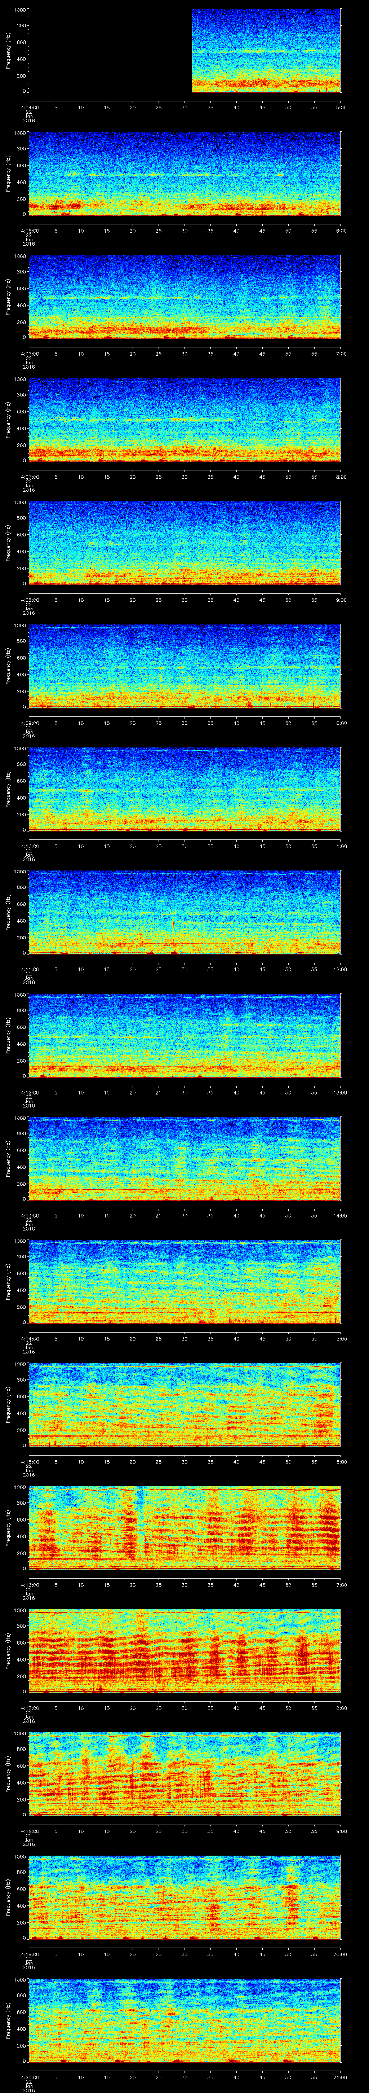Image resolution: width=369 pixels, height=2093 pixels.
Task: Click the 6:00 end time label
Action: coord(341,231)
